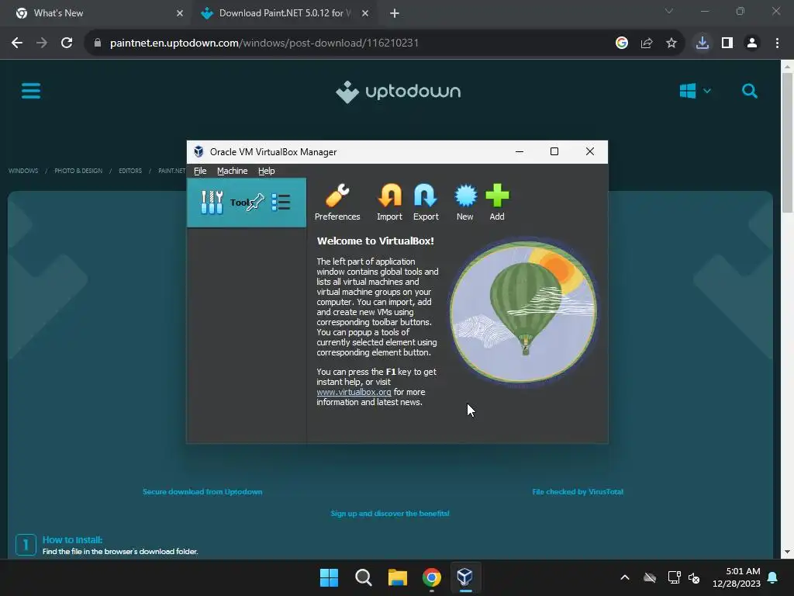Create a New virtual machine

click(465, 203)
